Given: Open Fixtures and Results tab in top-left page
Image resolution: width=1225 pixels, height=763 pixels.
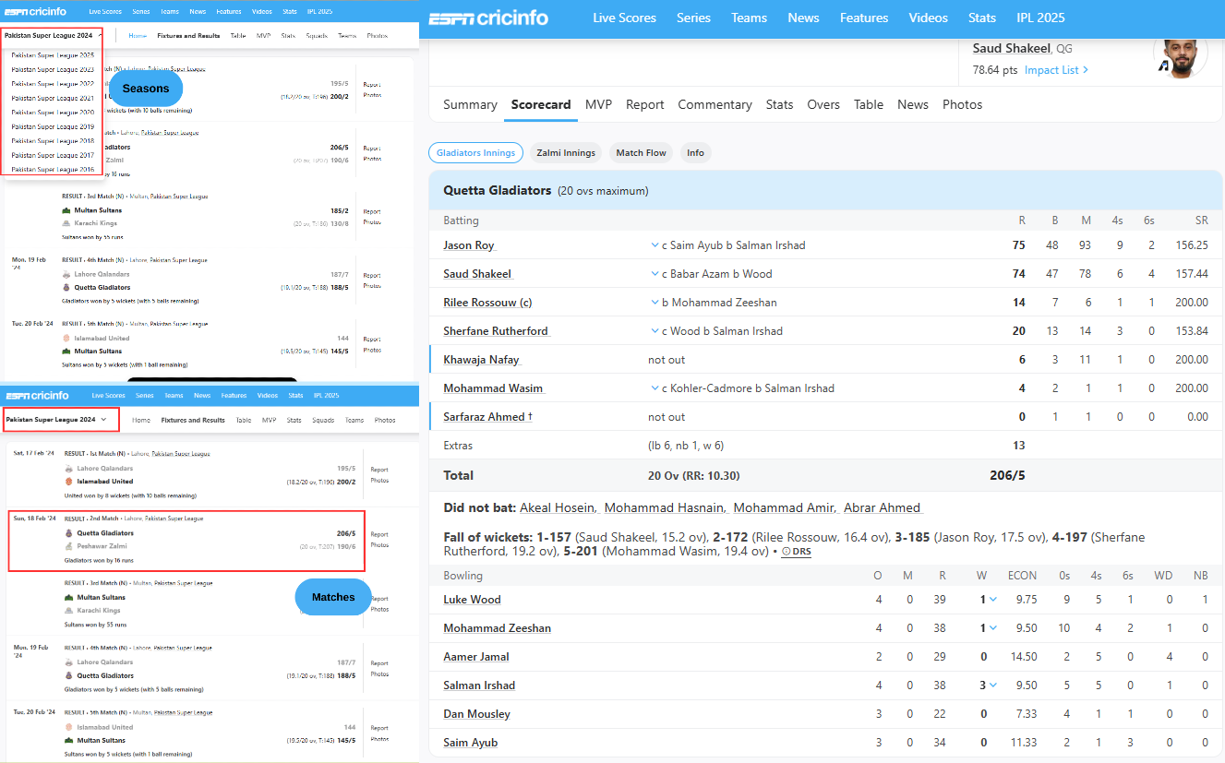Looking at the screenshot, I should [x=189, y=35].
